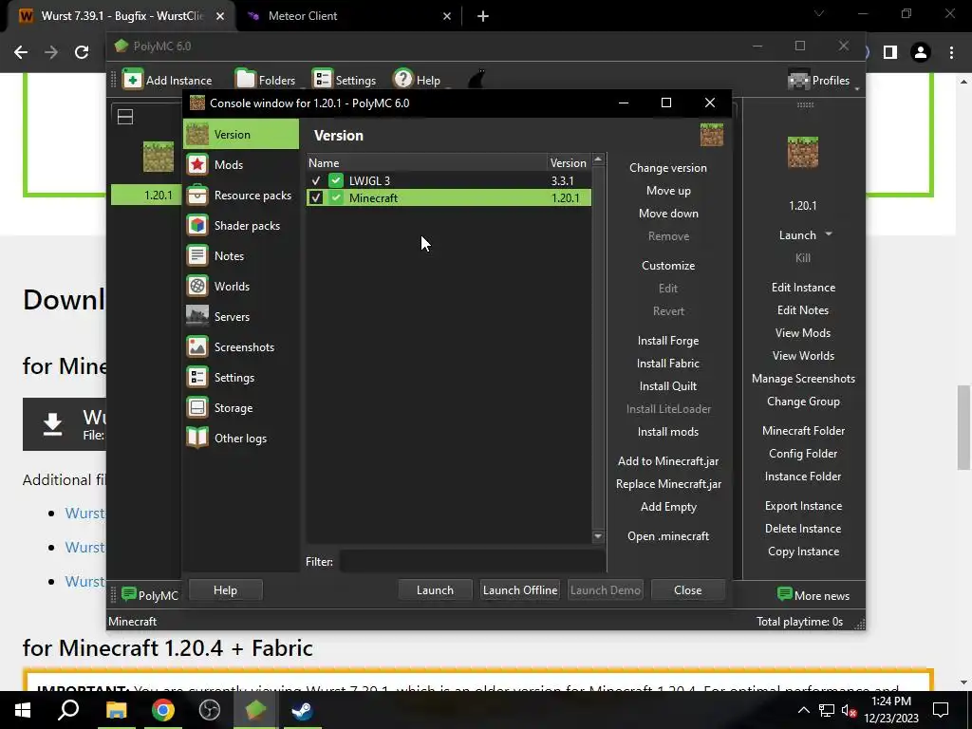Open Folders menu in PolyMC toolbar
Viewport: 972px width, 729px height.
click(266, 80)
